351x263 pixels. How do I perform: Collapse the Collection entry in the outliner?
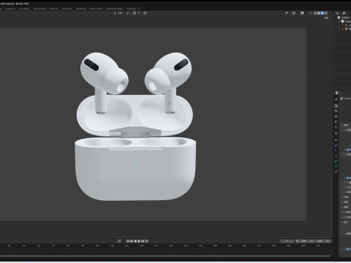pyautogui.click(x=339, y=21)
